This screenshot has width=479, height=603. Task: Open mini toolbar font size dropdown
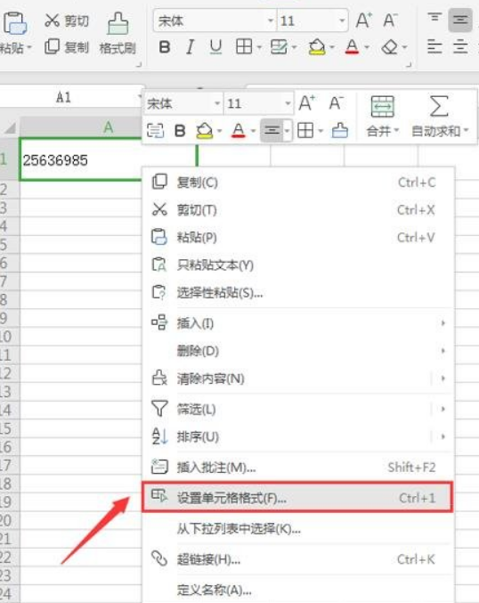click(x=288, y=103)
